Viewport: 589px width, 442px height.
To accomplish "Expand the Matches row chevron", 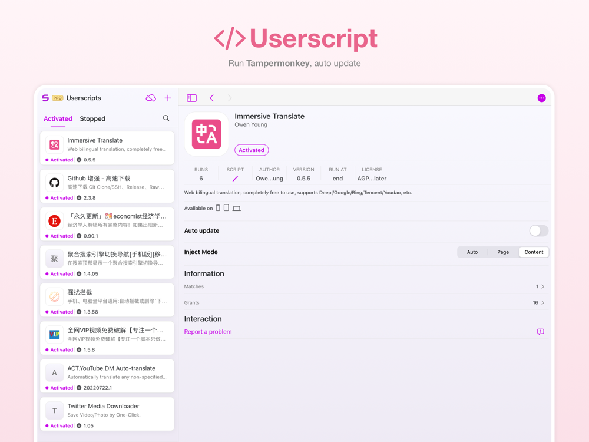I will [x=543, y=286].
